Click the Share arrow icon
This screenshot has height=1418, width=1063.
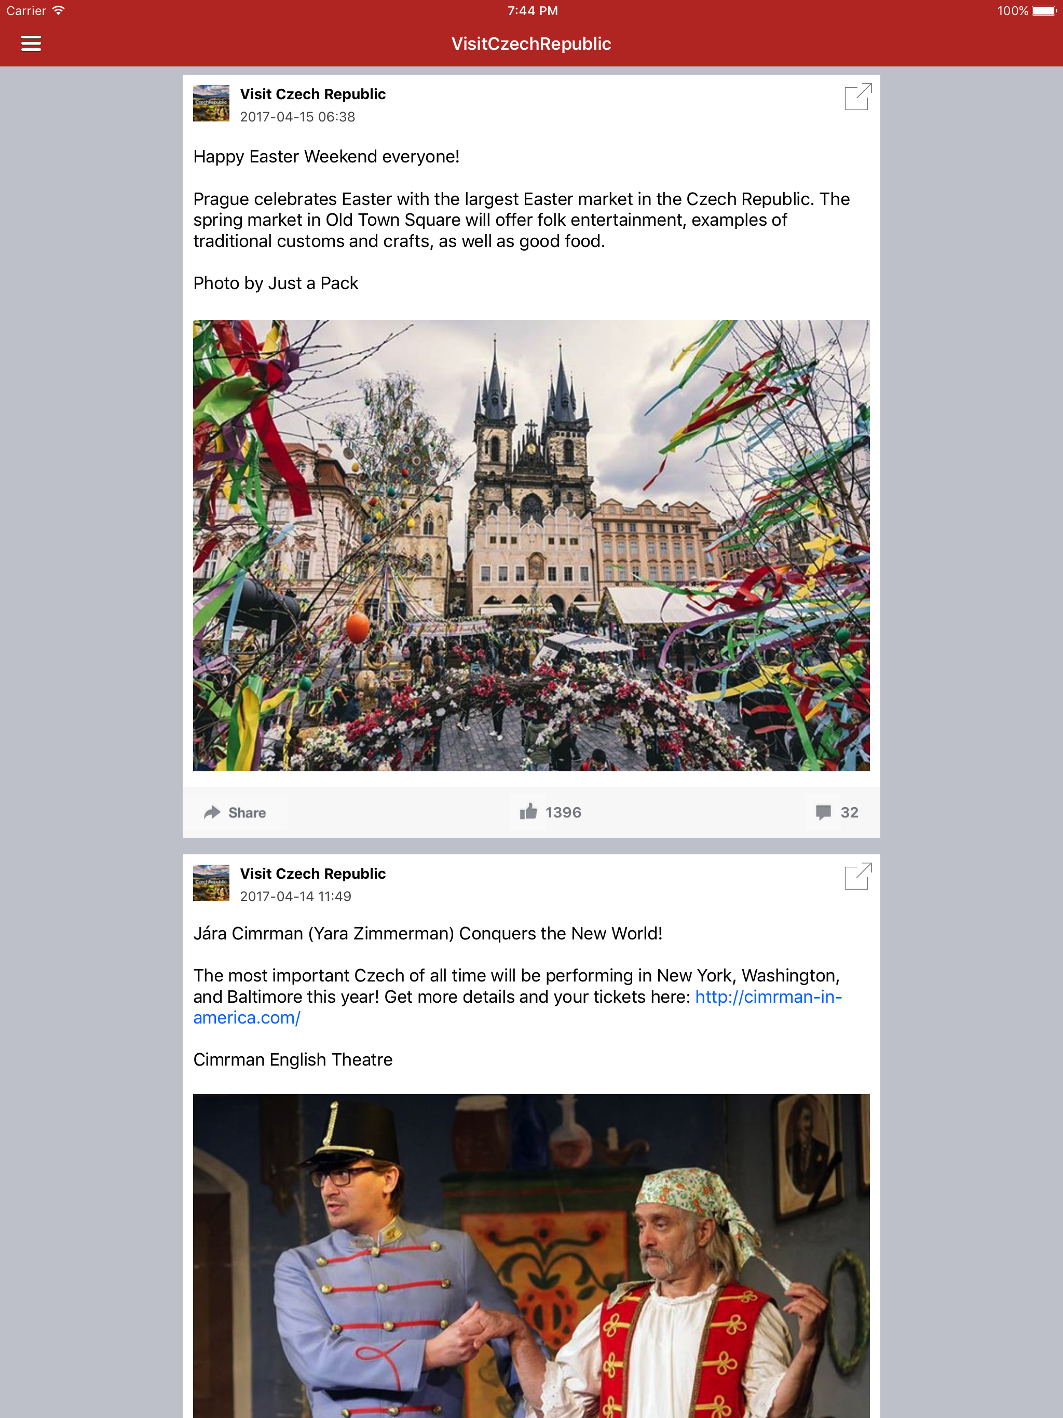pos(212,812)
